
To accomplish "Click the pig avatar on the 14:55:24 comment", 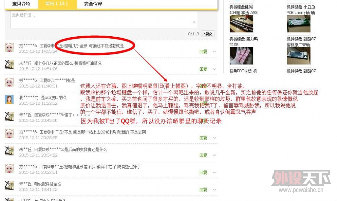I will [x=9, y=48].
